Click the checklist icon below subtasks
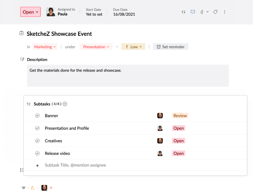 tap(22, 170)
